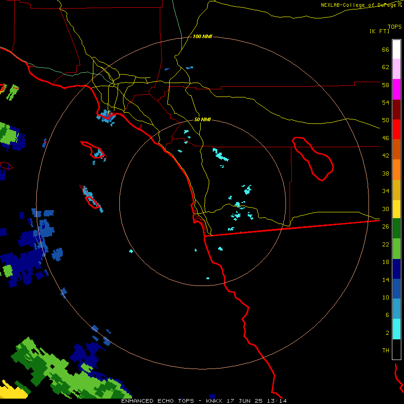Click the 34 value on the legend

386,191
